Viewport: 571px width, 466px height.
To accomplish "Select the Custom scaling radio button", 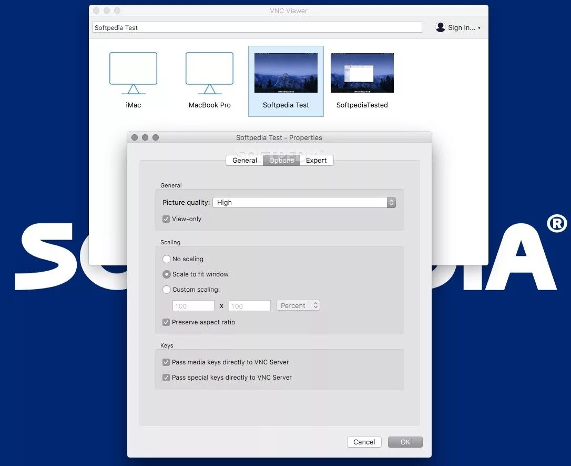I will coord(167,290).
